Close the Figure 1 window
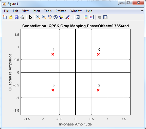The image size is (146, 129). coord(138,3)
